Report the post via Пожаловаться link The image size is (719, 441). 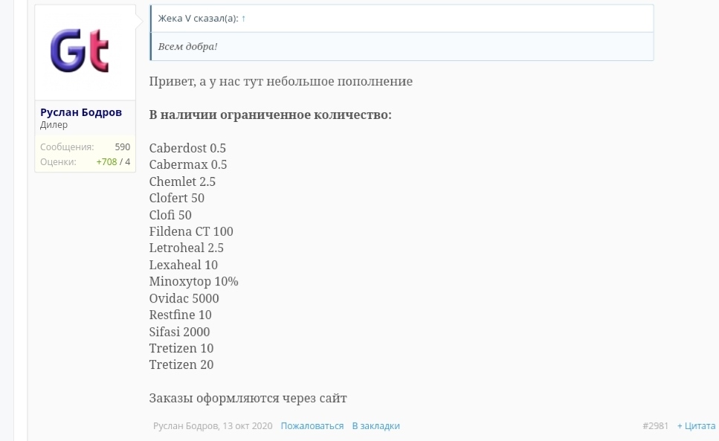tap(312, 425)
